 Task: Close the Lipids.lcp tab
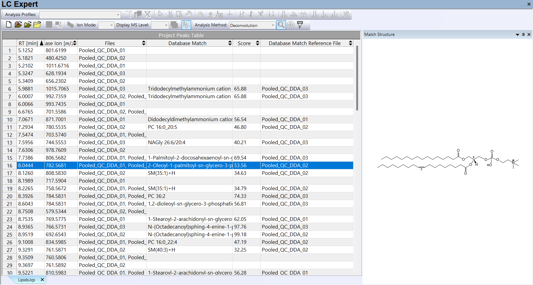[42, 280]
